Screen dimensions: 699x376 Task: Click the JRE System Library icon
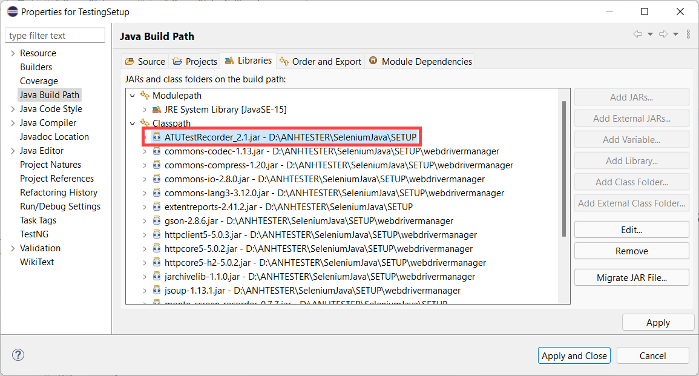point(157,109)
